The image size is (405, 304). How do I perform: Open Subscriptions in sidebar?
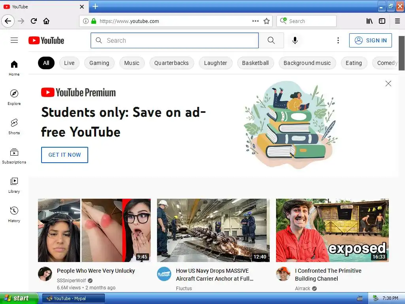point(14,156)
